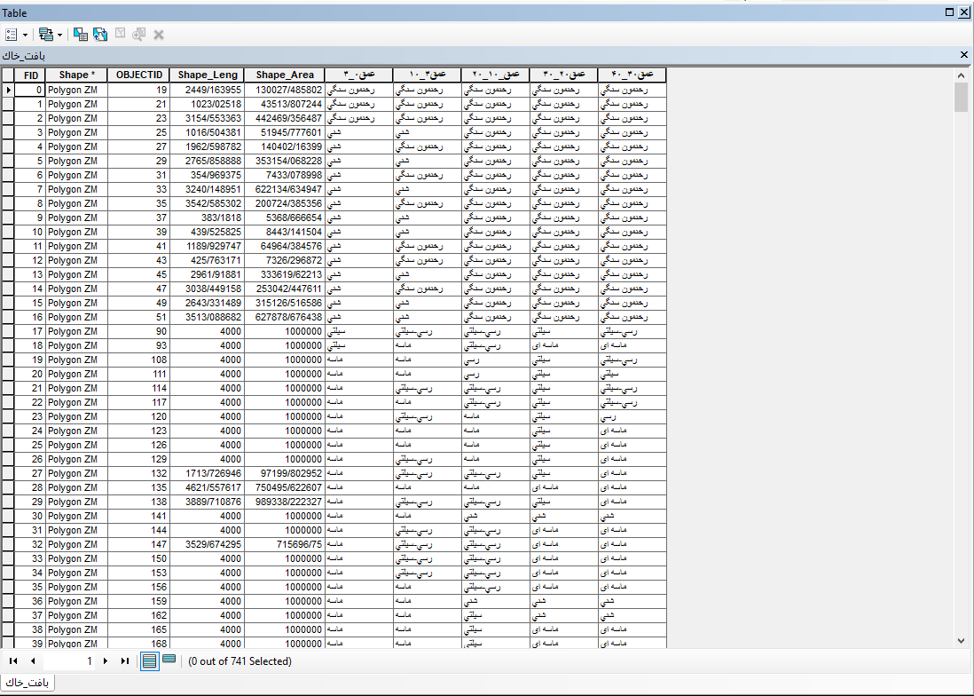974x696 pixels.
Task: Click the OBJECTID column header
Action: point(139,75)
